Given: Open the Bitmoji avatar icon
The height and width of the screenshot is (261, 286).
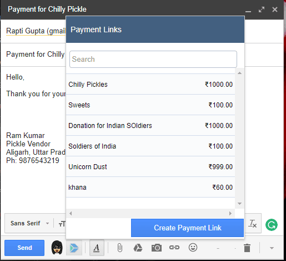Looking at the screenshot, I should tap(57, 248).
